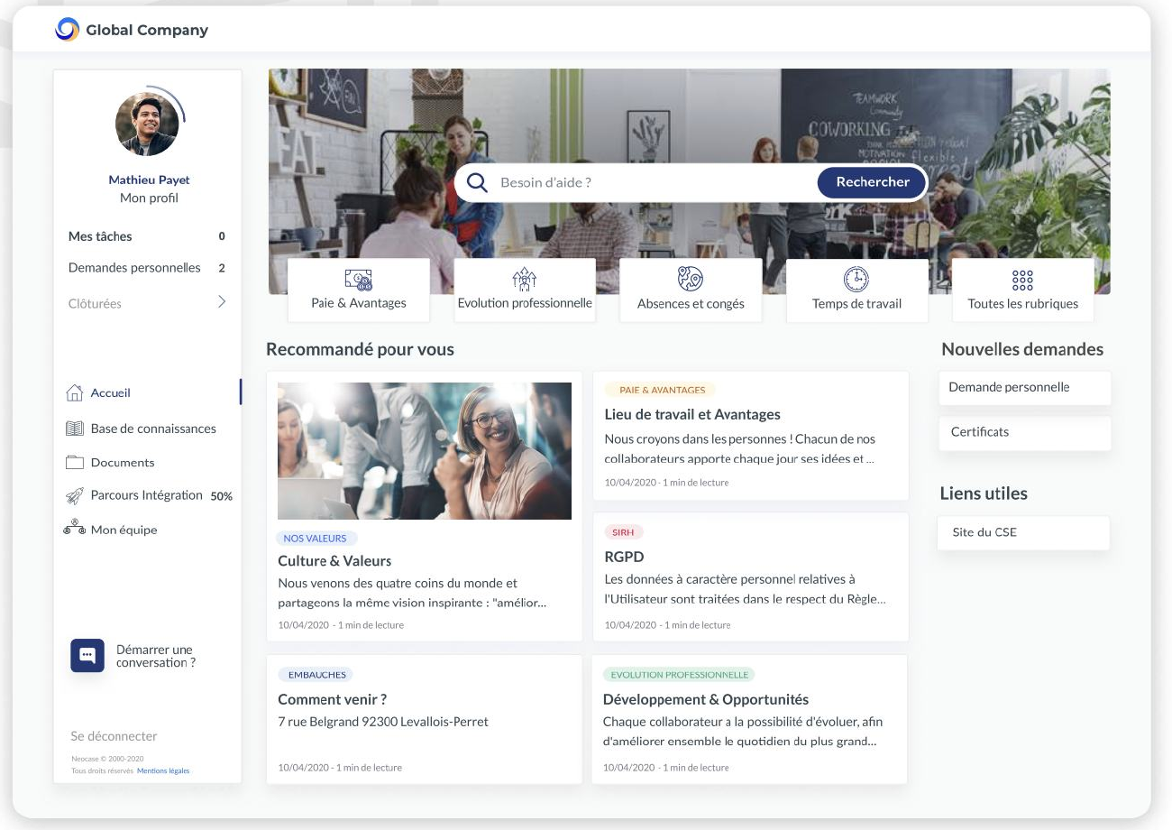The height and width of the screenshot is (830, 1172).
Task: Click Mathieu Payet's profile photo
Action: (147, 124)
